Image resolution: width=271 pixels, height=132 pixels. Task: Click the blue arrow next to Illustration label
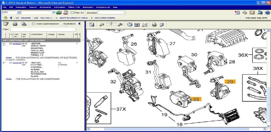(79, 24)
